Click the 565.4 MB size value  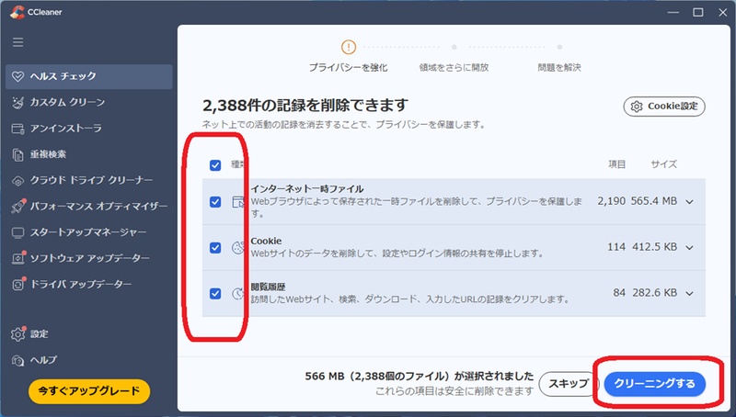point(654,201)
